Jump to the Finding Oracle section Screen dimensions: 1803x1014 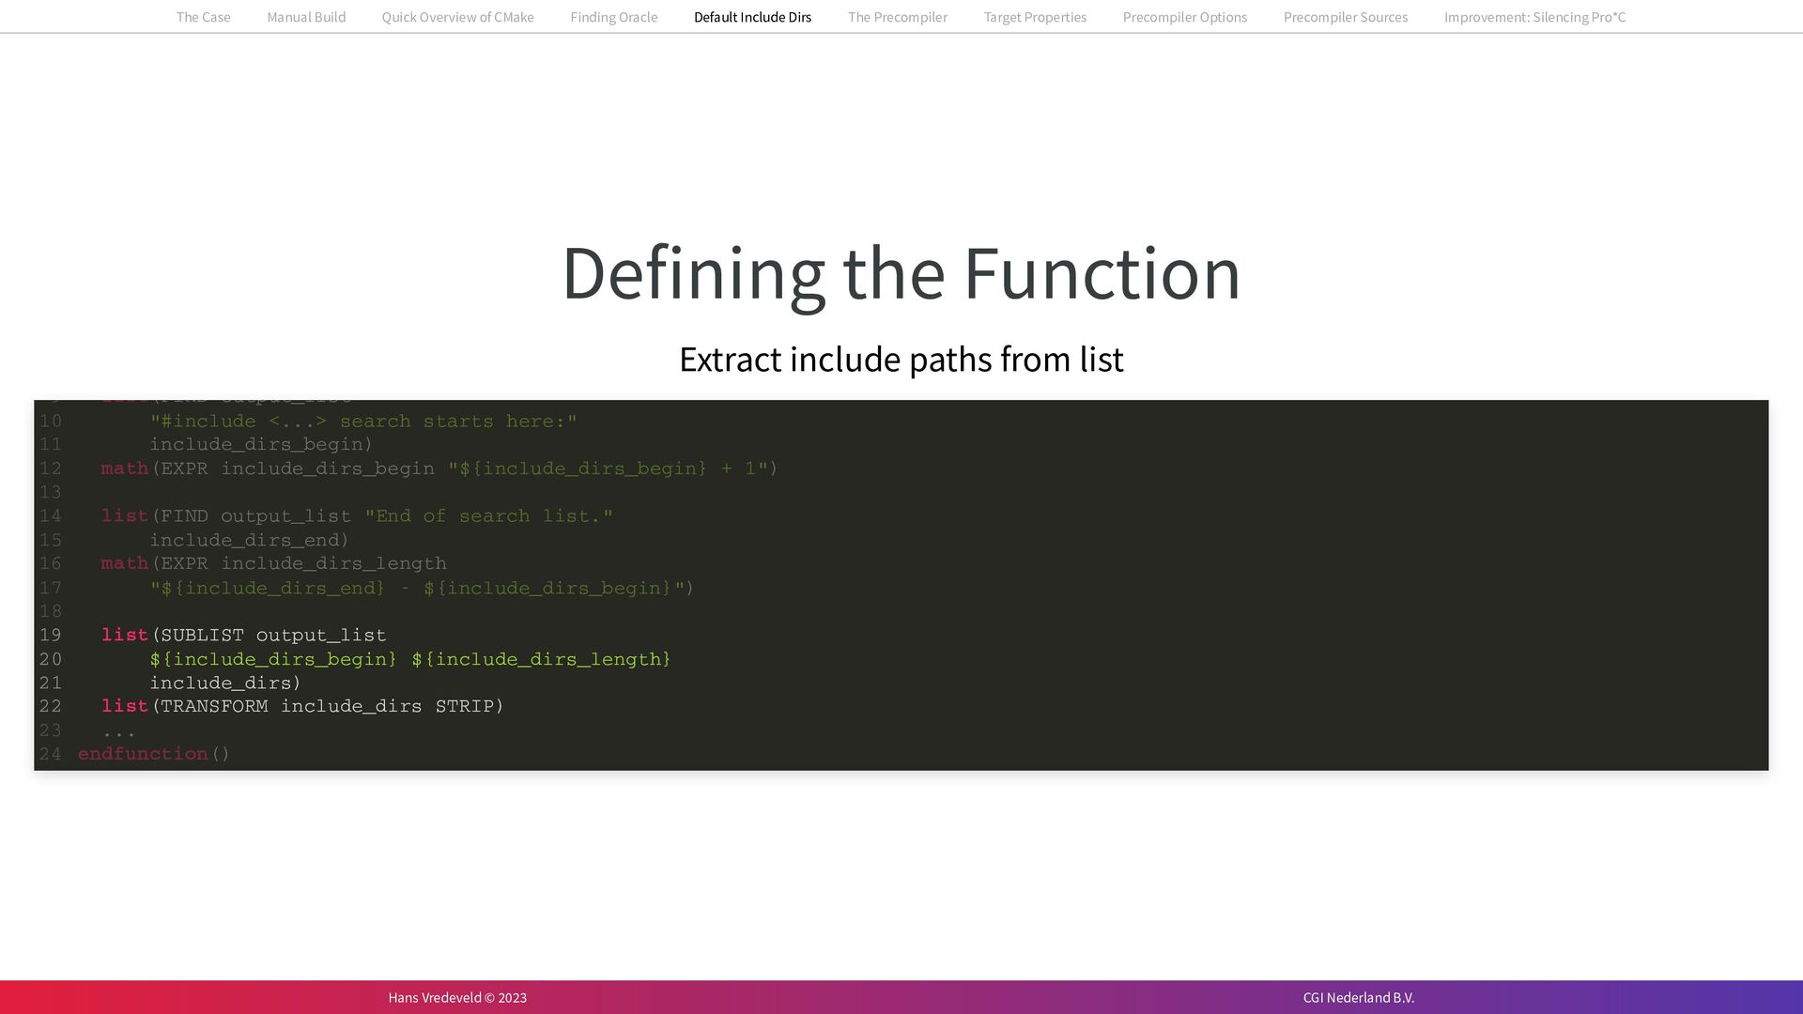pos(613,17)
